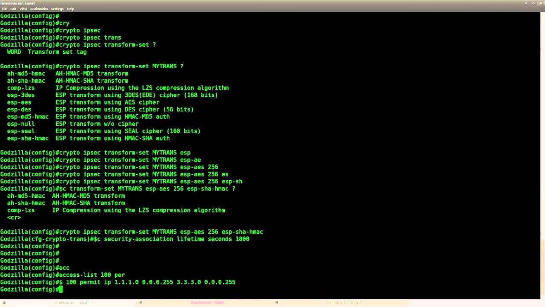Switch to the first terminal tab
Image resolution: width=545 pixels, height=307 pixels.
pos(70,303)
